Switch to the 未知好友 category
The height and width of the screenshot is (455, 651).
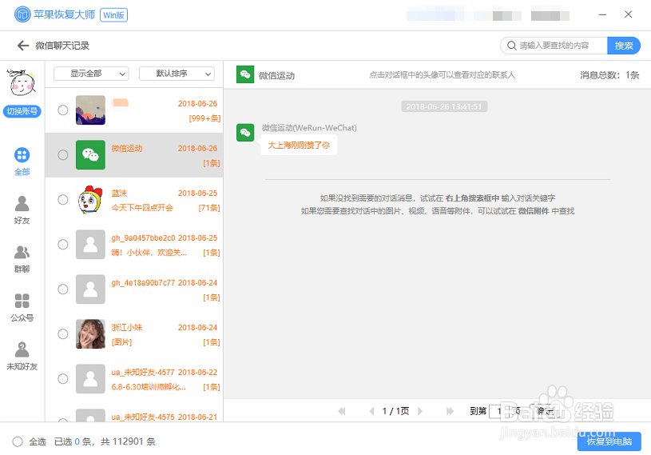click(x=22, y=356)
